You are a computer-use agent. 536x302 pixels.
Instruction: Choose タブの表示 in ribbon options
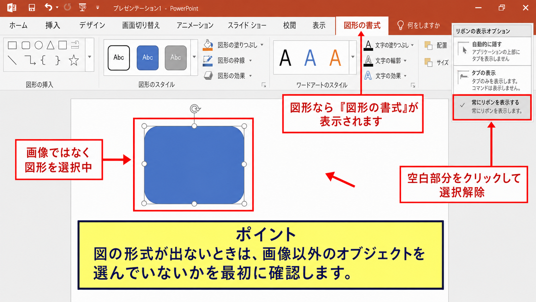click(492, 80)
